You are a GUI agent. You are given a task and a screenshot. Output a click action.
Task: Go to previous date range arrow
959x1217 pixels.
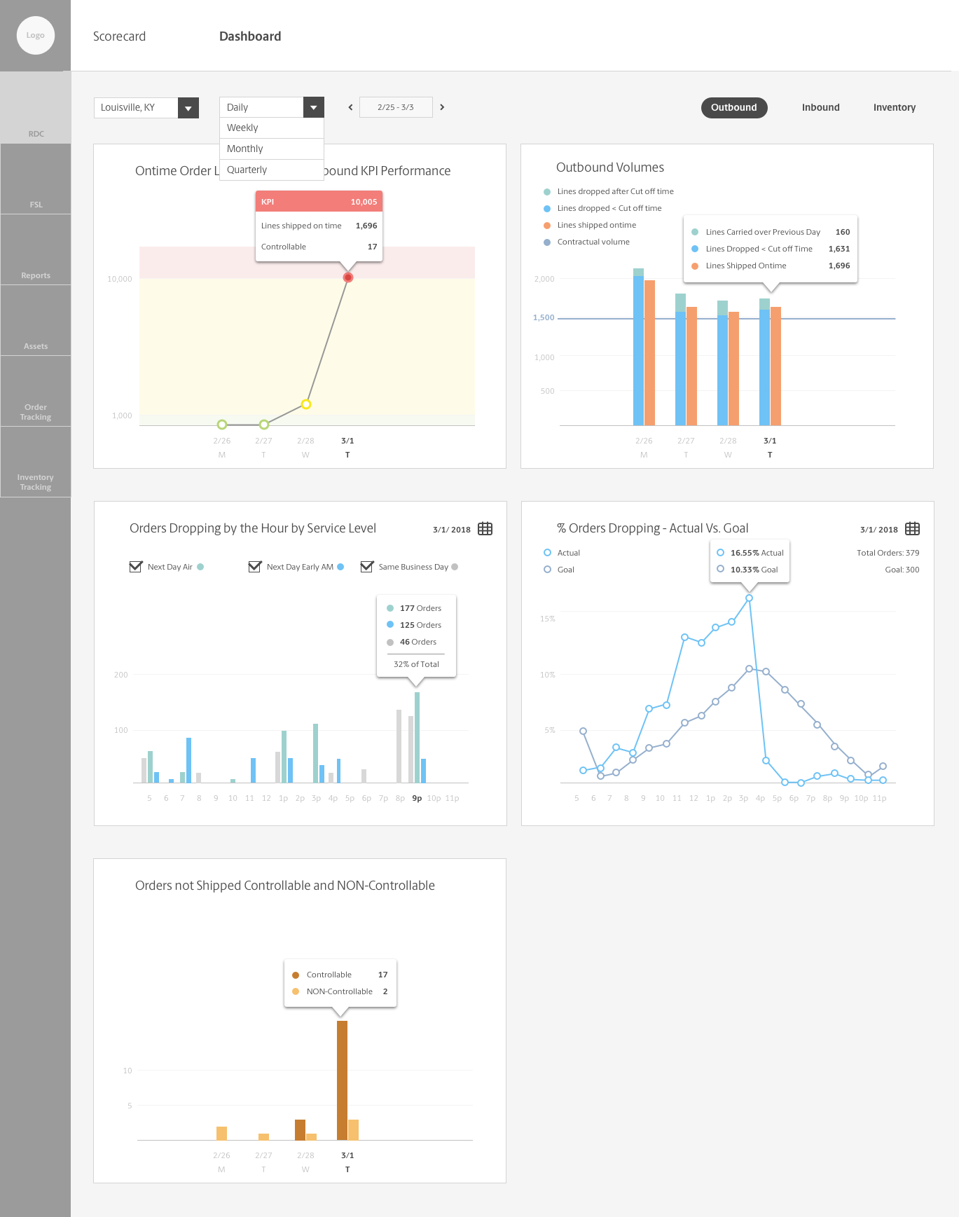pyautogui.click(x=350, y=107)
